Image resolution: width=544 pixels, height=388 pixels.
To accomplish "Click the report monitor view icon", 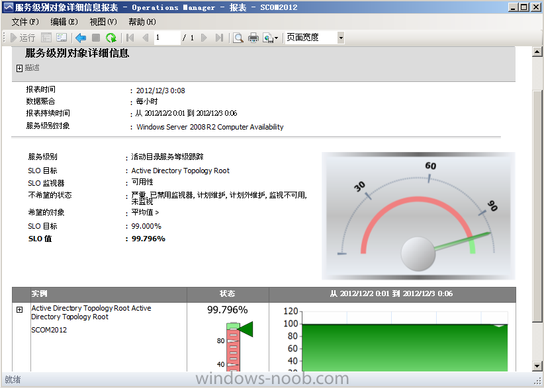I will [x=62, y=38].
